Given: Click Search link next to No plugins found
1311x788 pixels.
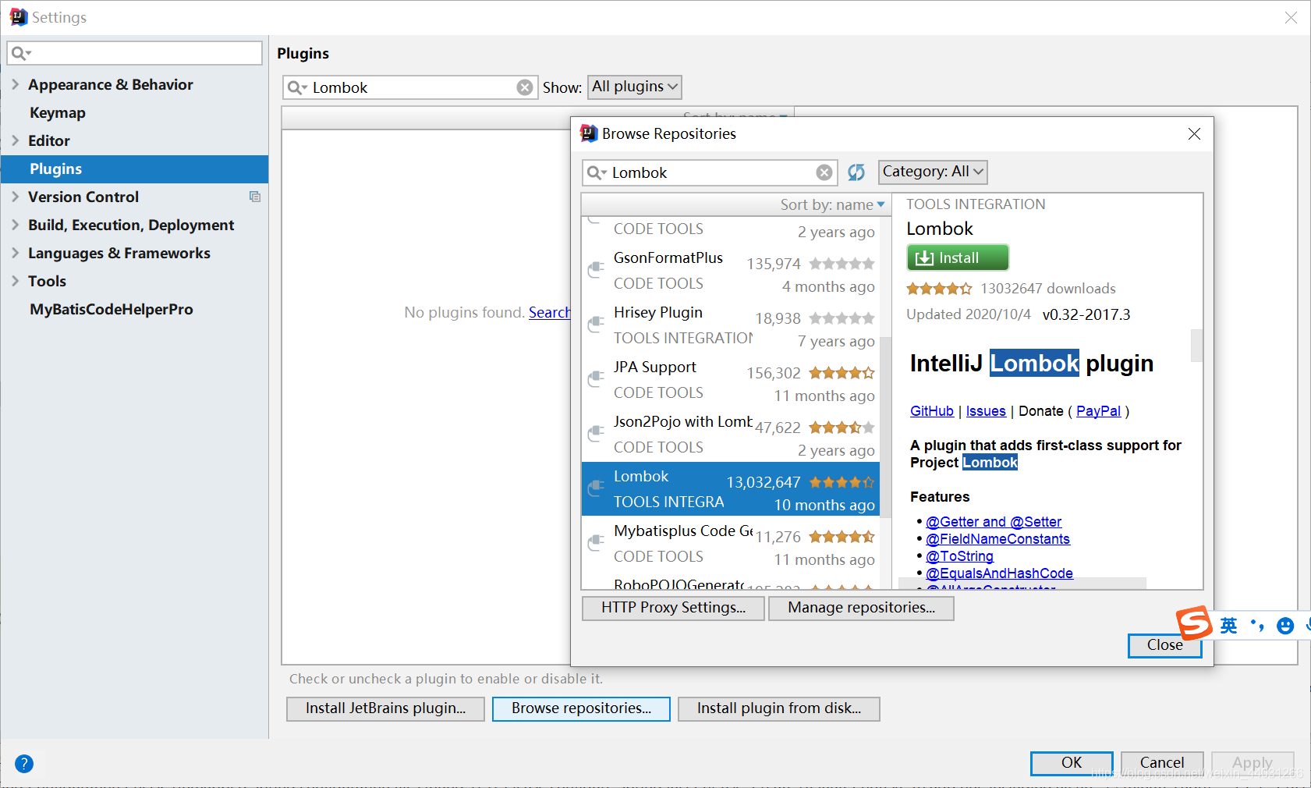Looking at the screenshot, I should [550, 312].
